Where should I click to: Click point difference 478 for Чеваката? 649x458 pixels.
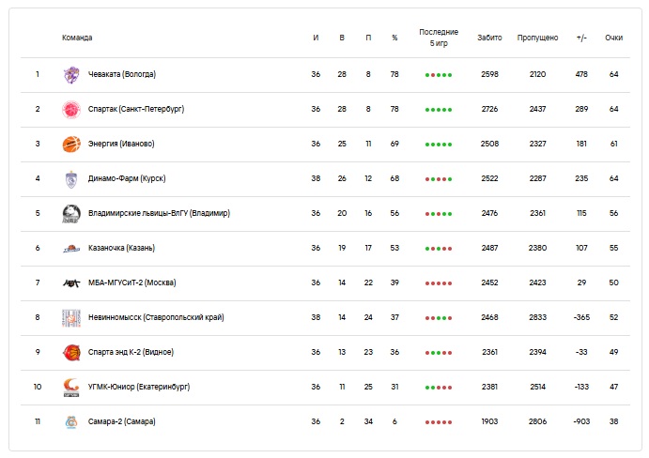tap(581, 74)
